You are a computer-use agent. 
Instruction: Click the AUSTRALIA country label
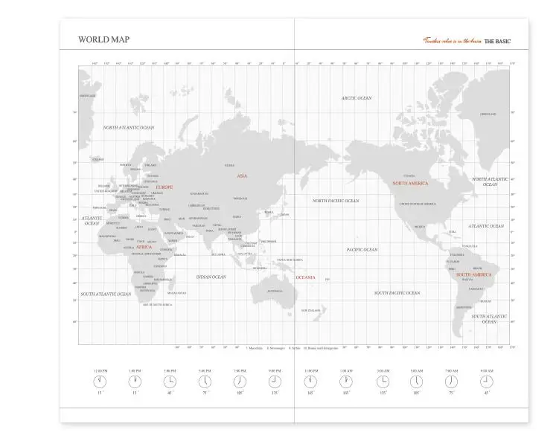pos(275,291)
